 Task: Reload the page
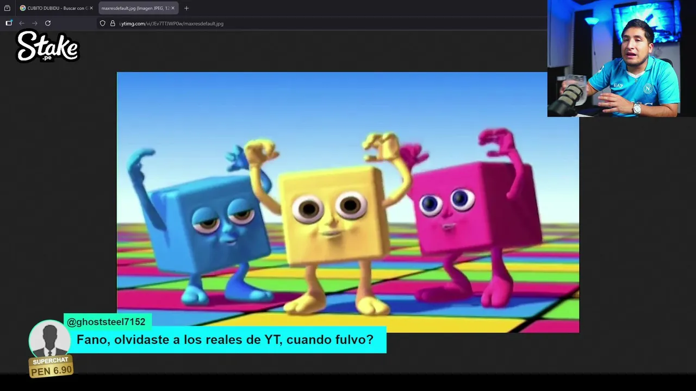tap(48, 23)
